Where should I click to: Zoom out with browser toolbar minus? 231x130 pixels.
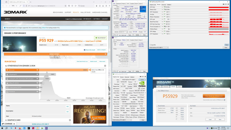tap(10, 6)
